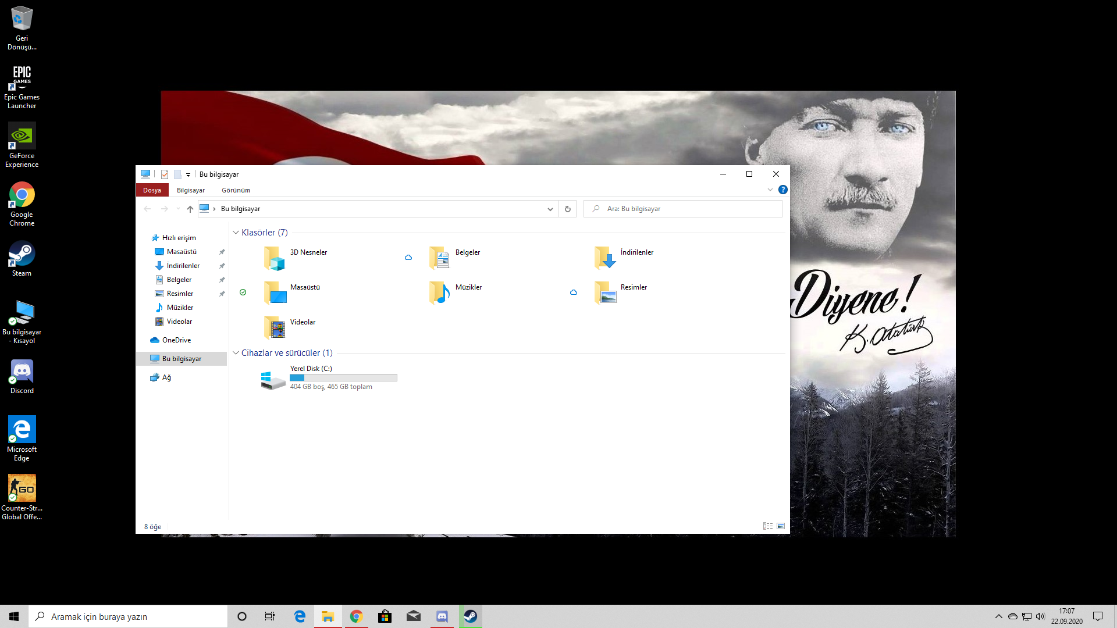Refresh the Bu bilgisayar view

pyautogui.click(x=568, y=209)
